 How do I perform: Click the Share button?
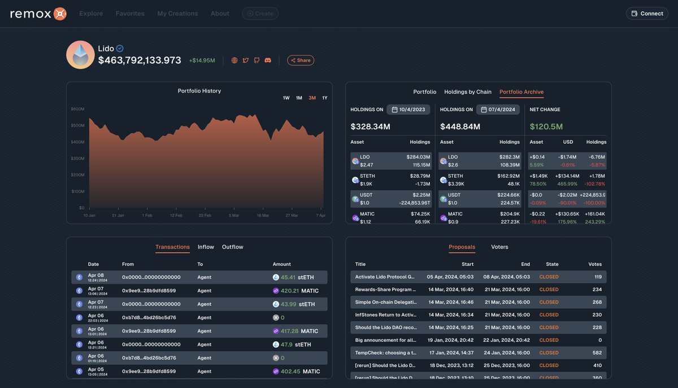click(301, 60)
